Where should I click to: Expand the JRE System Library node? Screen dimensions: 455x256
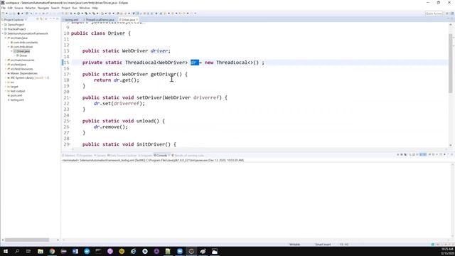coord(6,78)
